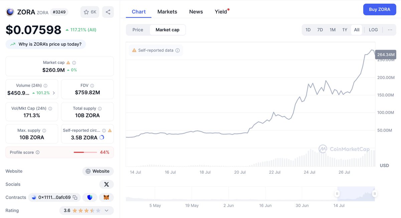
Task: Select the 1D time range
Action: point(308,30)
